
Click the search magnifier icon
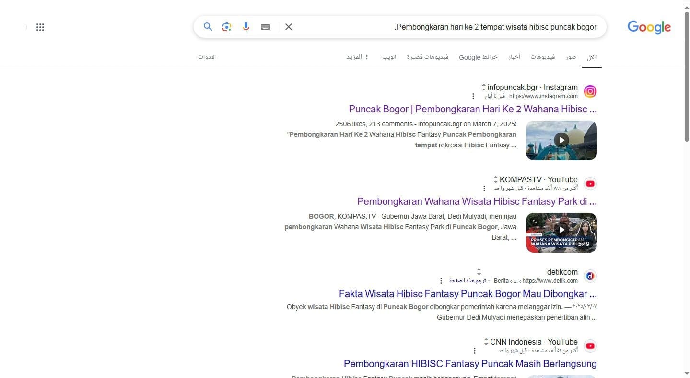(x=208, y=27)
